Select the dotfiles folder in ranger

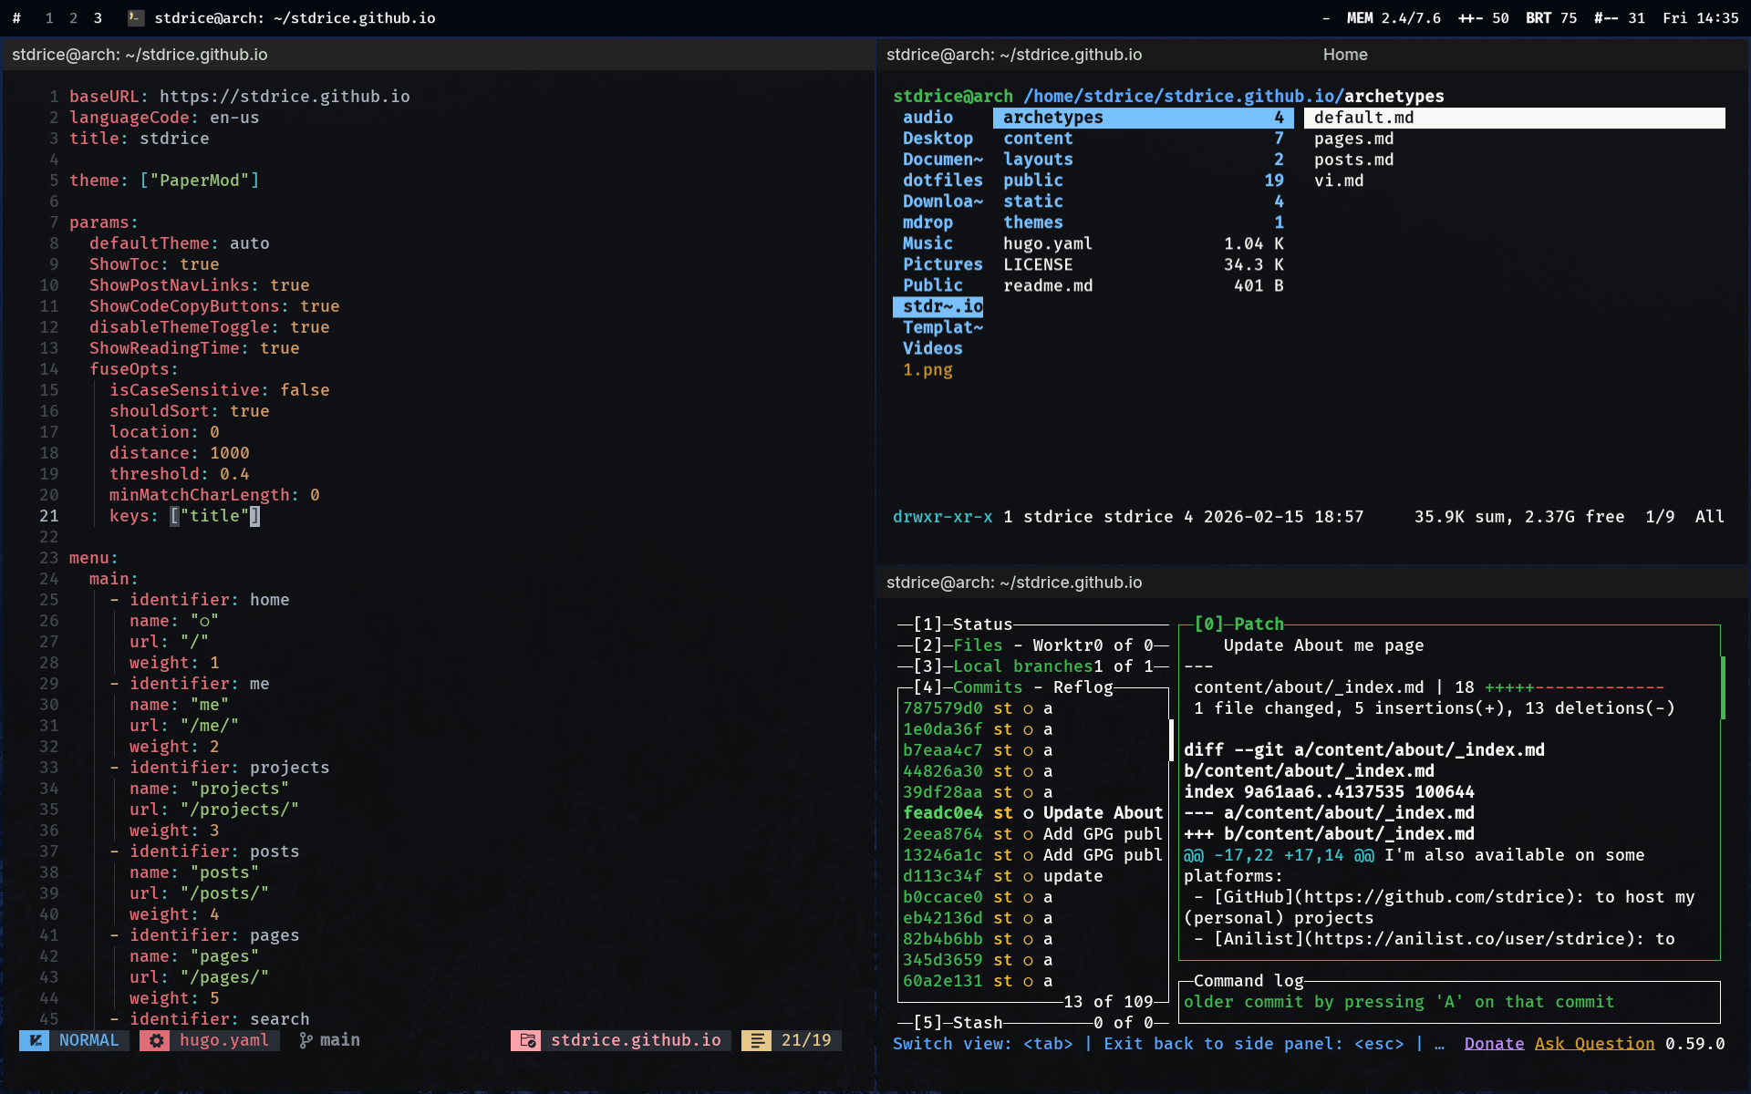coord(943,181)
